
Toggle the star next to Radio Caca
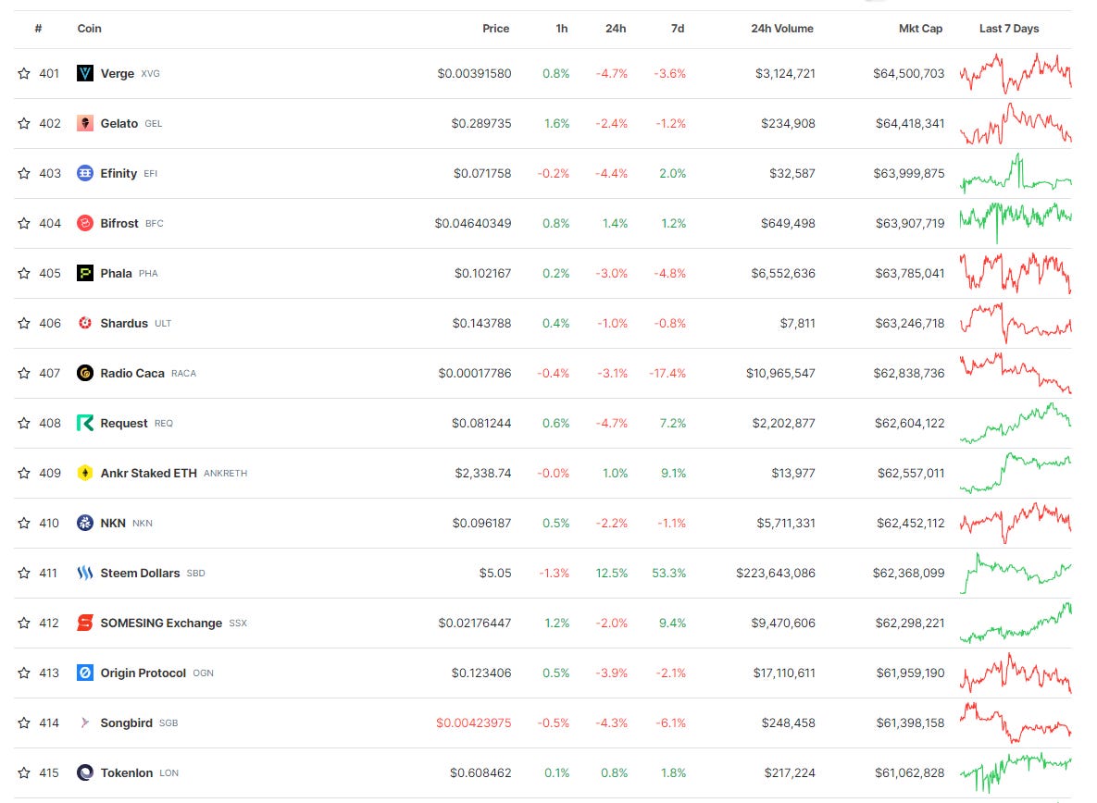pos(24,373)
